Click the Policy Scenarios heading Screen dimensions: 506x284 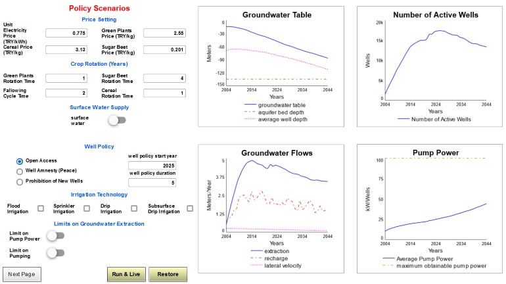99,9
